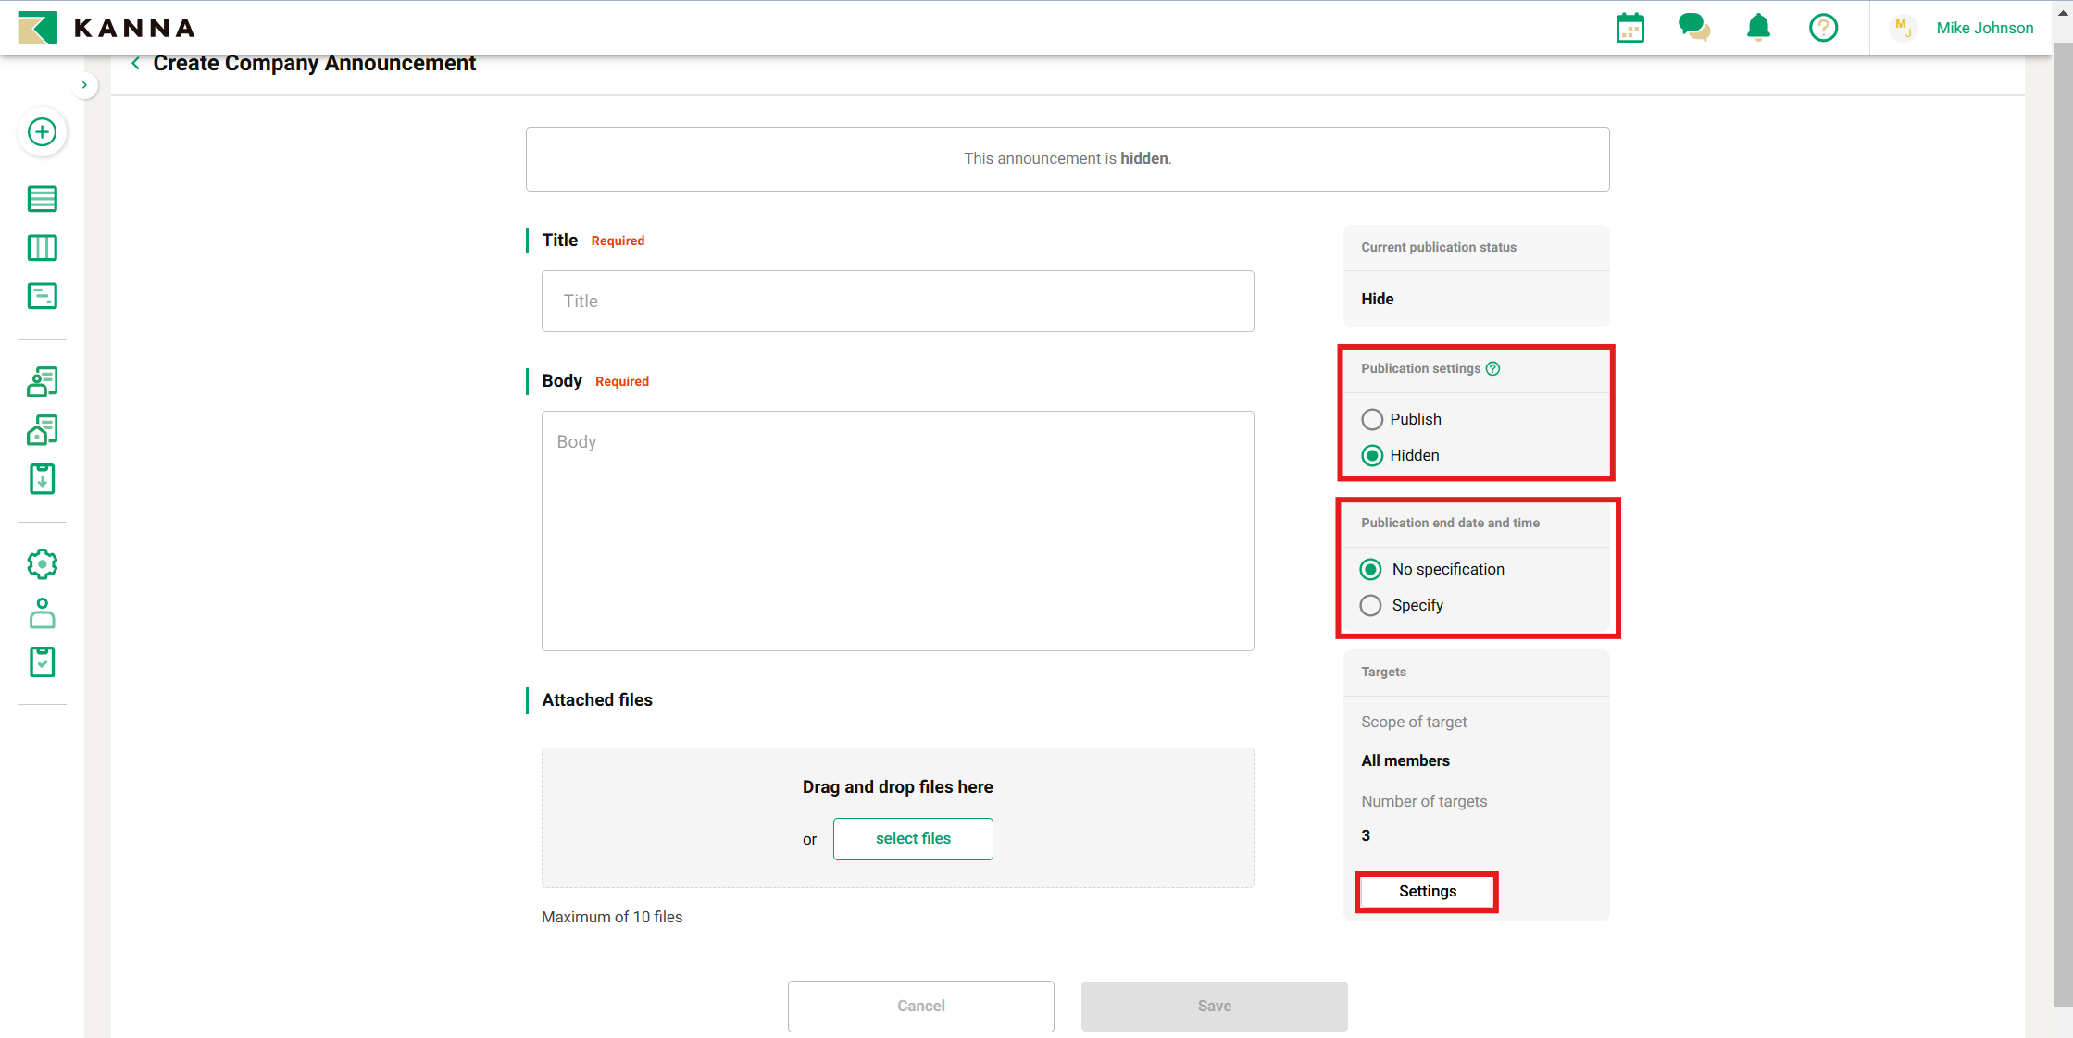
Task: Open the gear settings icon in sidebar
Action: [42, 564]
